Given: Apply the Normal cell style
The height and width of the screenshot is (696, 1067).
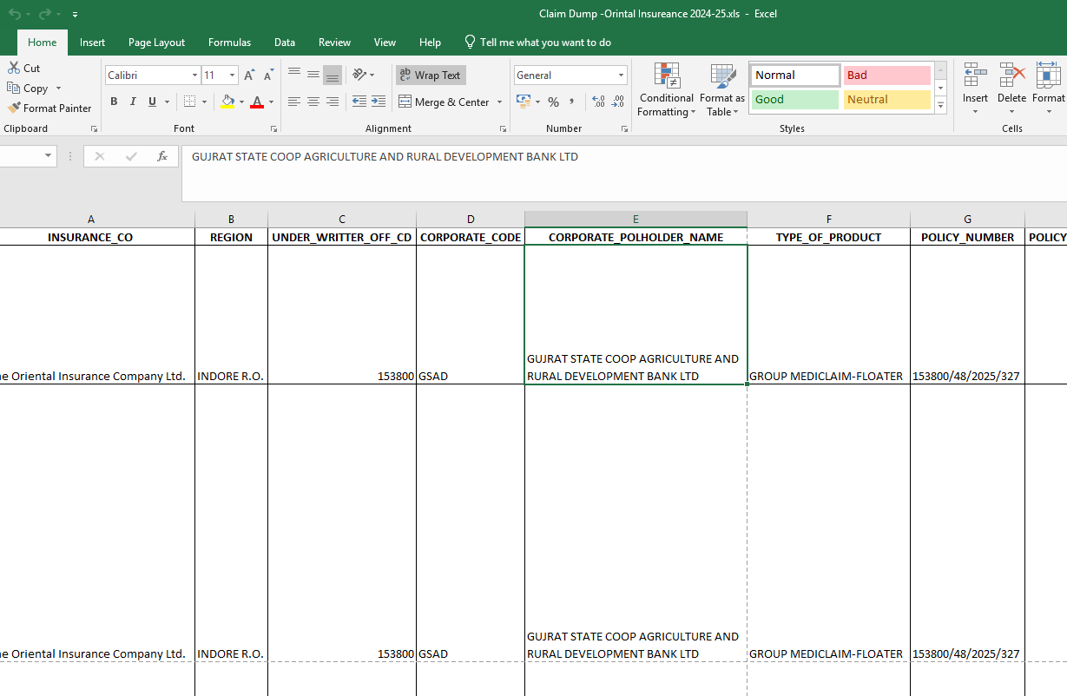Looking at the screenshot, I should click(x=795, y=76).
